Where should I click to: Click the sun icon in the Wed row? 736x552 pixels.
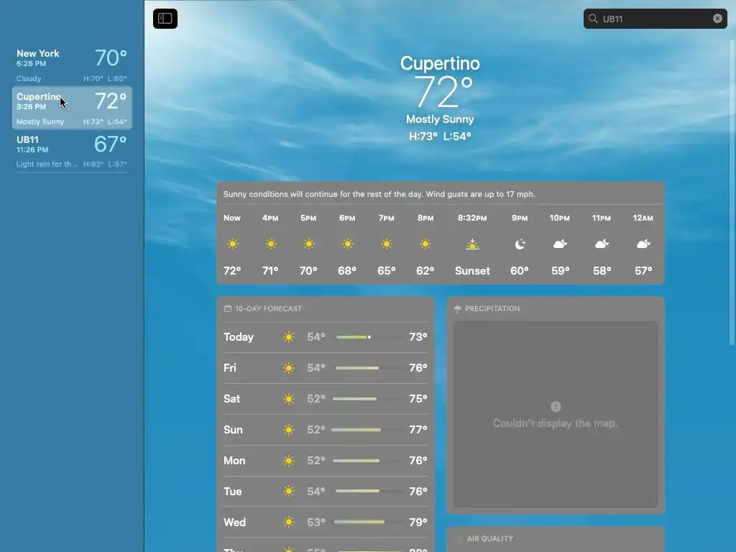coord(289,523)
